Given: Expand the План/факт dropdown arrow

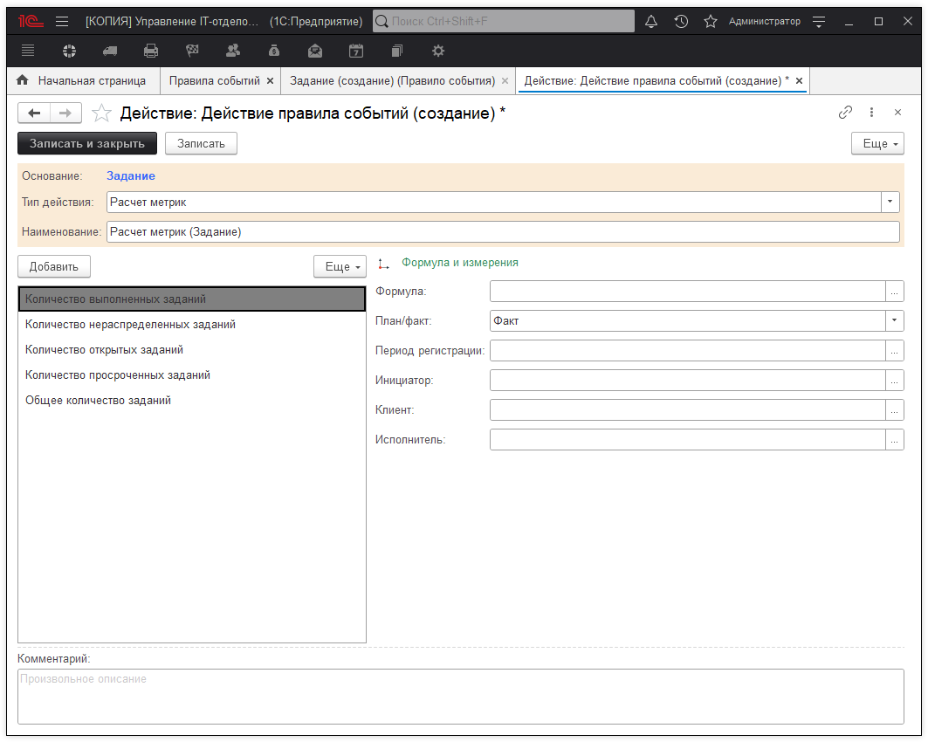Looking at the screenshot, I should point(895,321).
